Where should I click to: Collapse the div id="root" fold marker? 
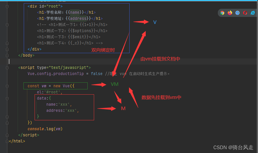(x=7, y=6)
